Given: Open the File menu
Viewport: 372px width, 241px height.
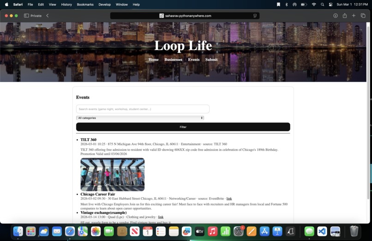Looking at the screenshot, I should coord(30,5).
